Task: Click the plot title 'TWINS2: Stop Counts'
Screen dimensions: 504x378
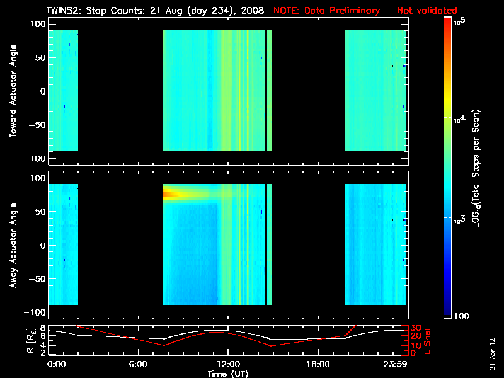Action: point(96,11)
